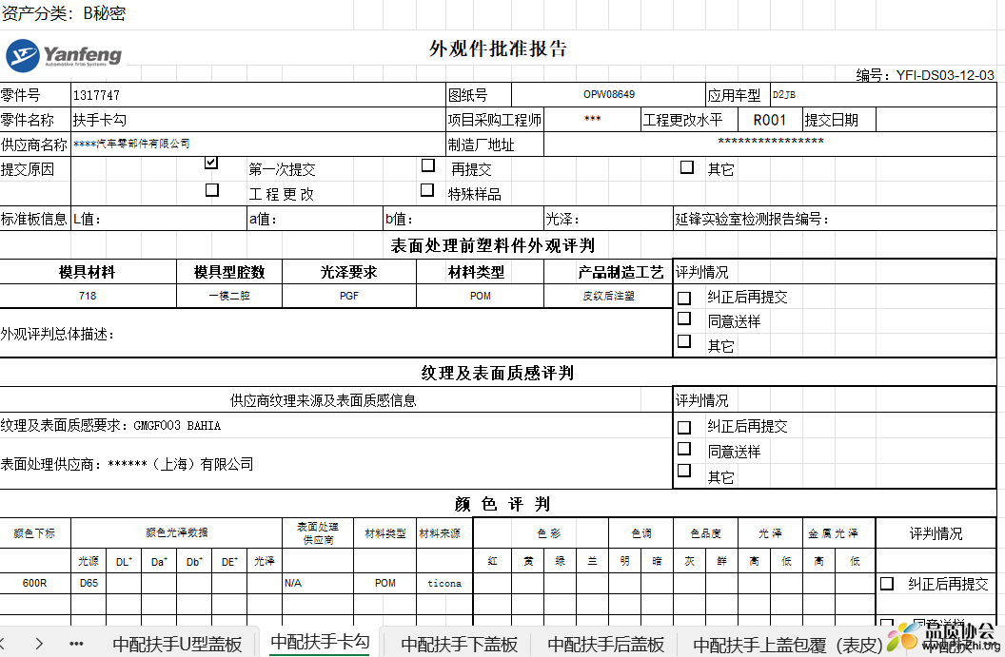Select the part name cell 扶手卡勾
1005x657 pixels.
[x=258, y=120]
